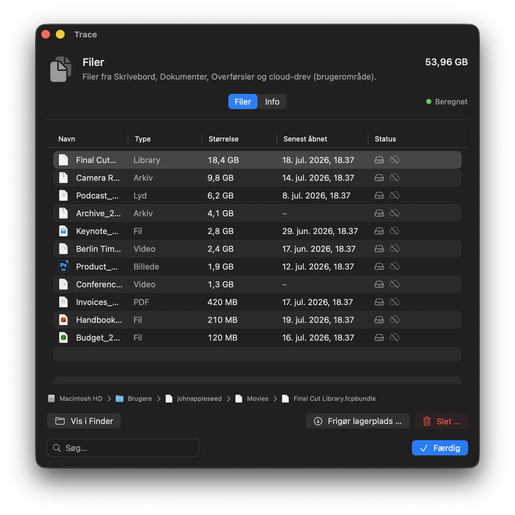515x515 pixels.
Task: Click no-cloud status icon for Budget row
Action: [394, 337]
